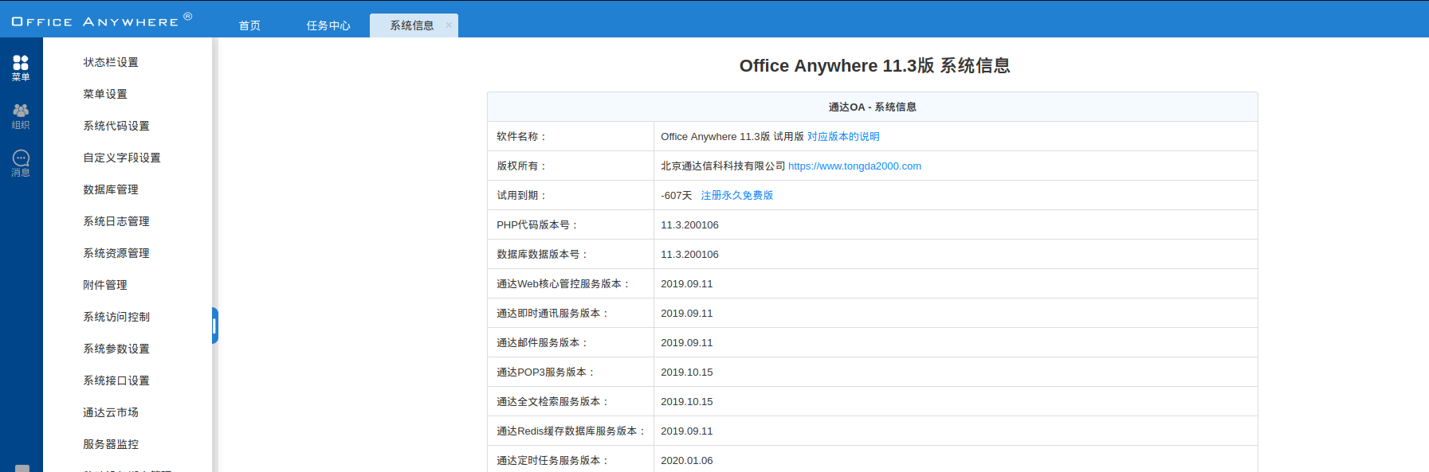Close the 系统信息 tab with its x
This screenshot has width=1429, height=472.
(x=449, y=25)
